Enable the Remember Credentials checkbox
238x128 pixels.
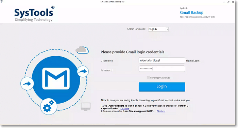(x=148, y=78)
